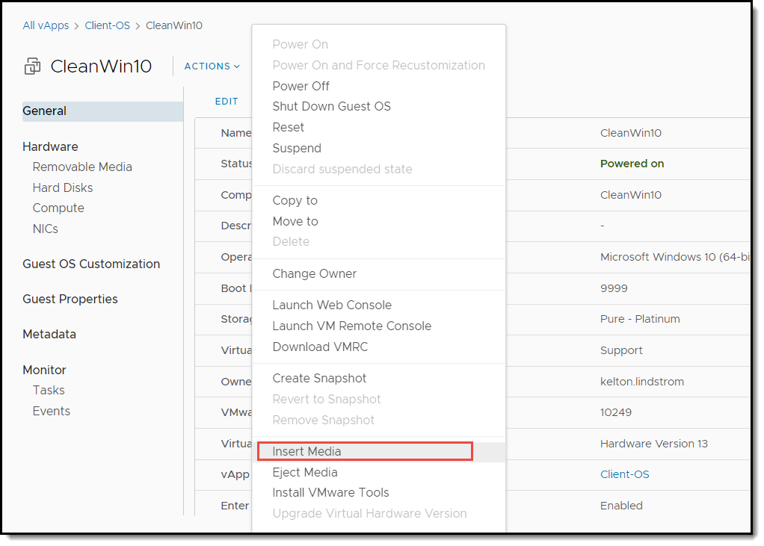This screenshot has width=764, height=546.
Task: Choose Eject Media in the context menu
Action: [x=304, y=472]
